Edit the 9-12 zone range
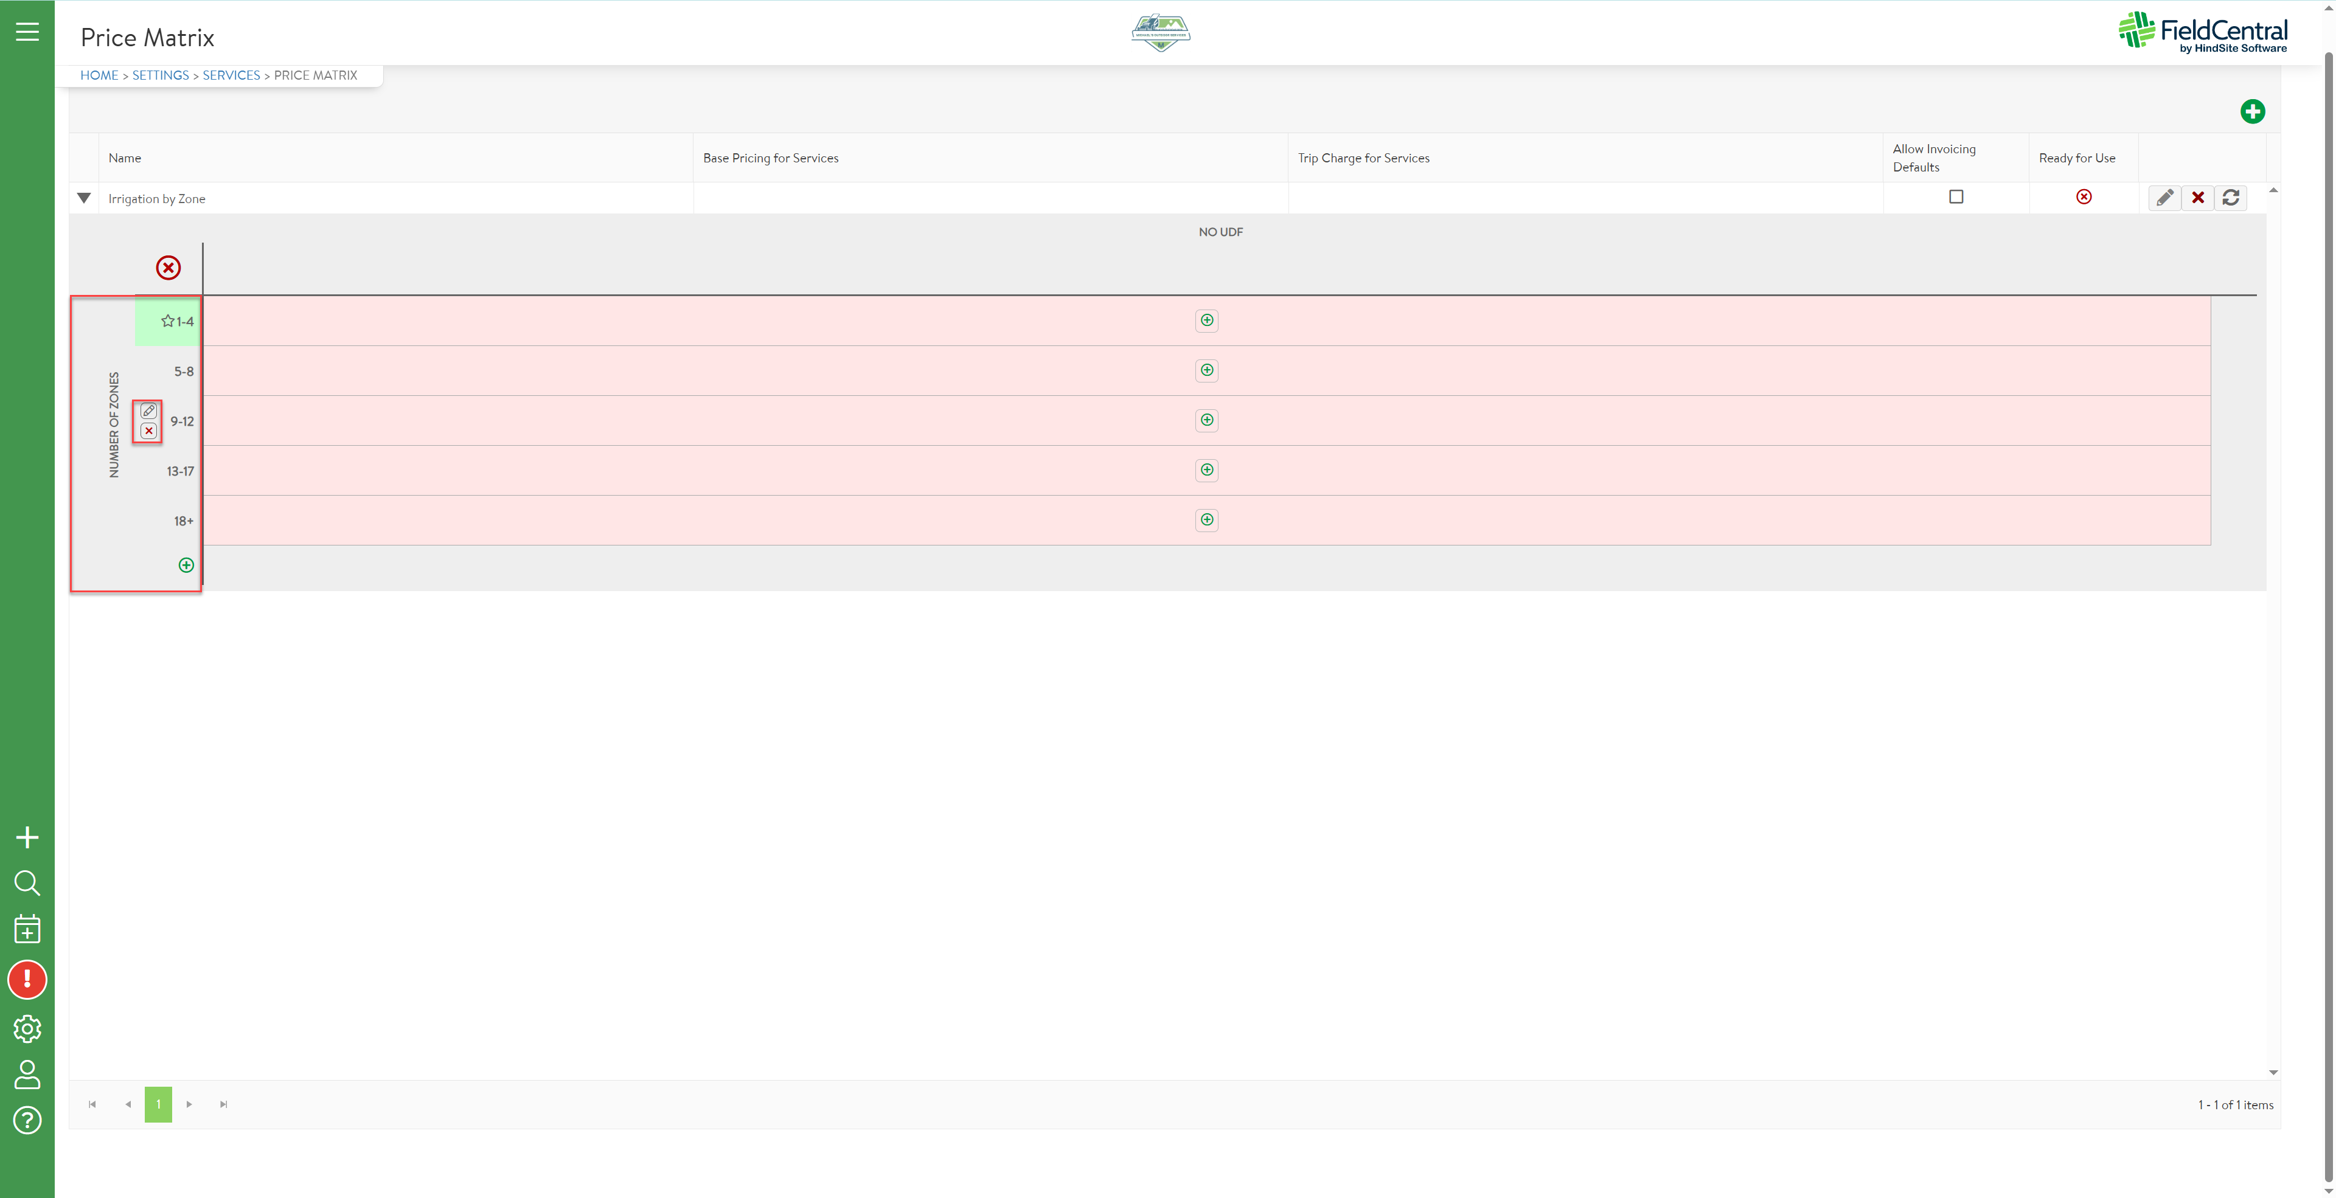 click(x=148, y=412)
